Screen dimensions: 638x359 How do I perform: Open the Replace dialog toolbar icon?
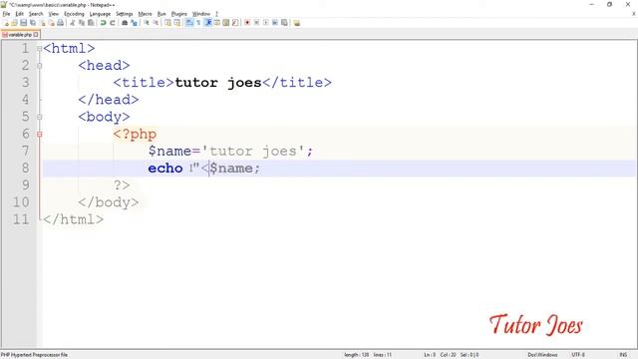coord(135,23)
